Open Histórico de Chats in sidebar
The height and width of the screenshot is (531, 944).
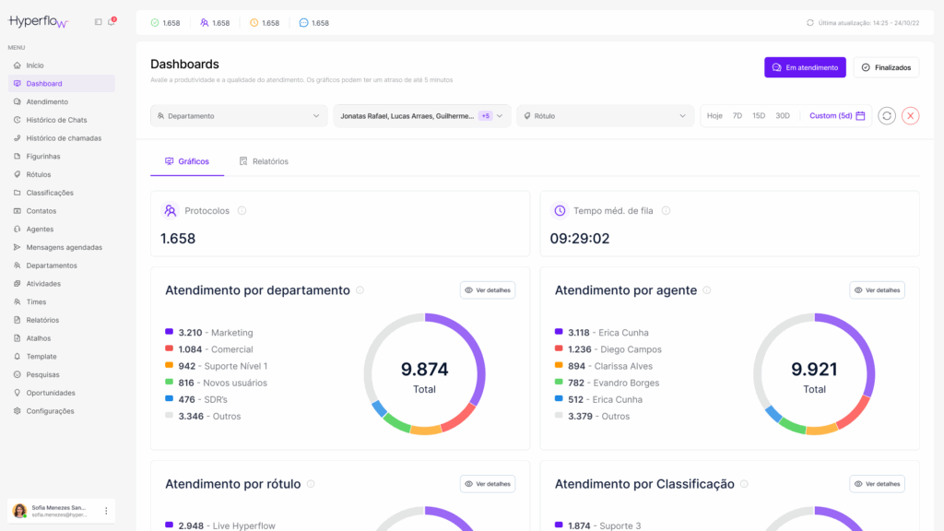point(56,120)
